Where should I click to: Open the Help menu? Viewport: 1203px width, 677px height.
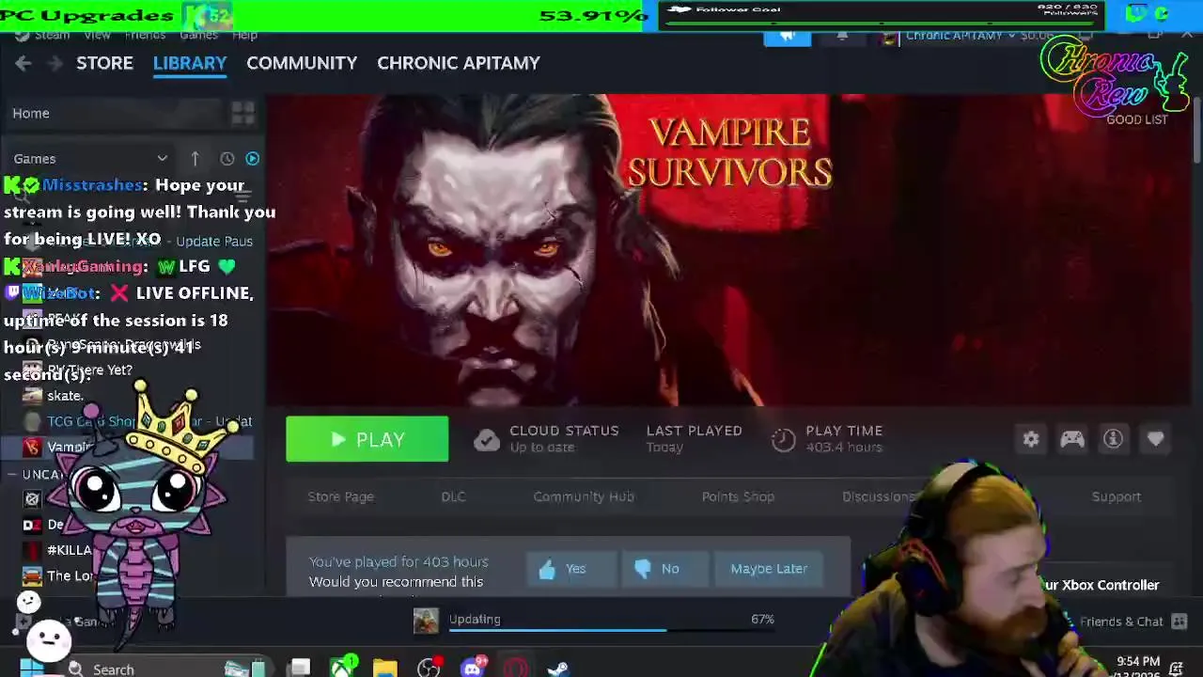pyautogui.click(x=244, y=36)
